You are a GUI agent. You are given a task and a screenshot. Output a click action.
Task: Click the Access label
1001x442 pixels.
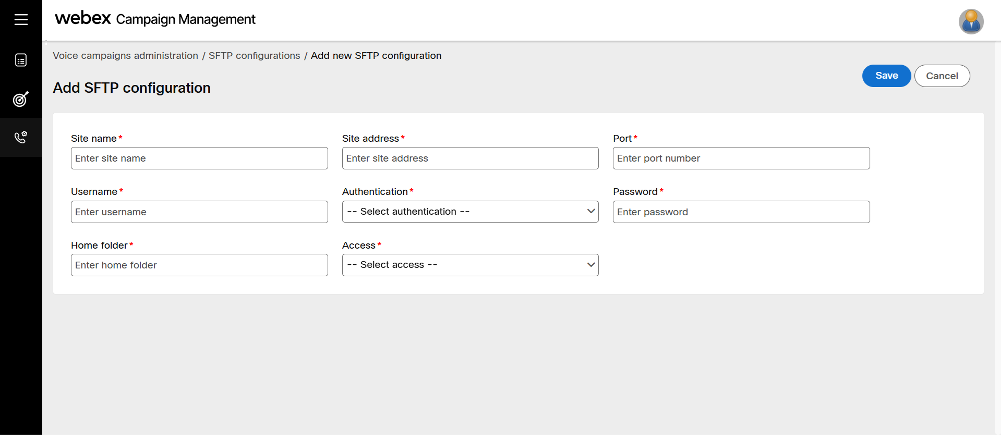(358, 245)
